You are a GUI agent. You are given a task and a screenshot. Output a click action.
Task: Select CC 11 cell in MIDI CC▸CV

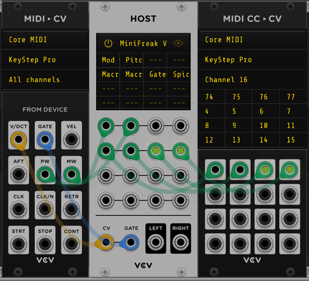point(293,125)
